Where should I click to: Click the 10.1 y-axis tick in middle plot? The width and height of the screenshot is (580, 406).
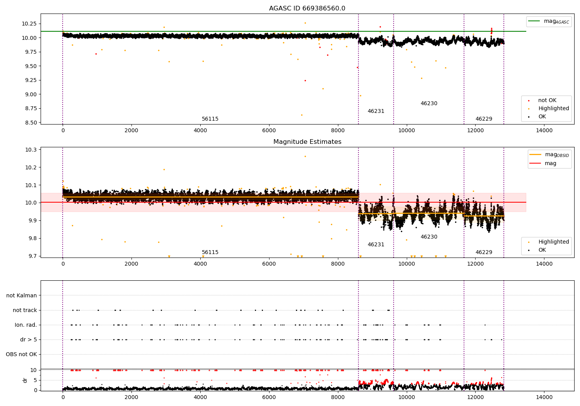click(x=31, y=185)
